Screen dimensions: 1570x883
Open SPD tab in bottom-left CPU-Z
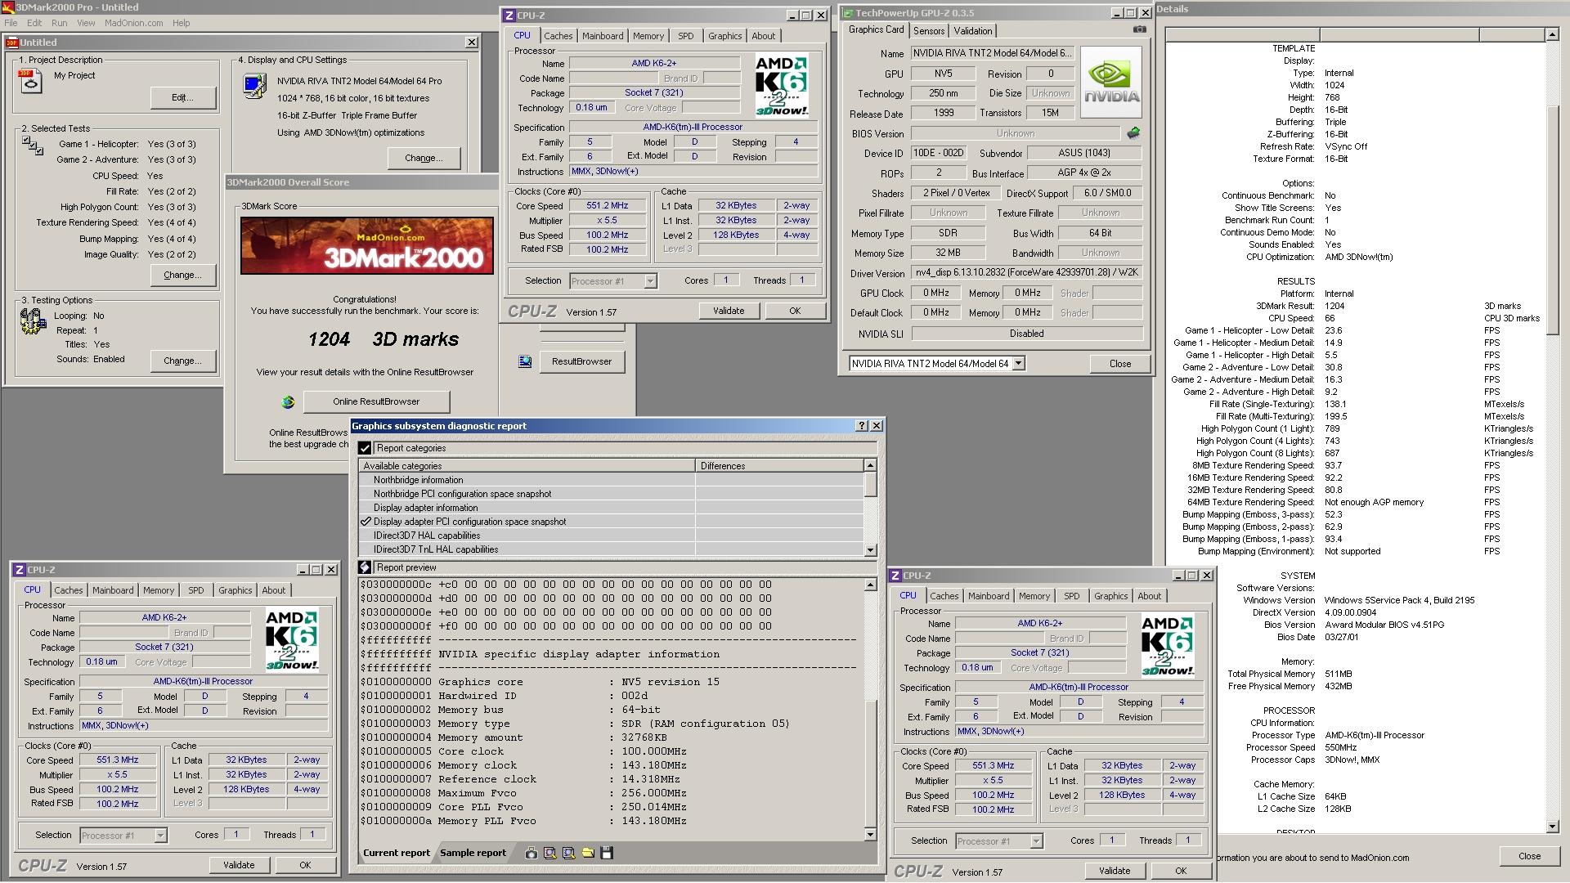click(x=196, y=590)
